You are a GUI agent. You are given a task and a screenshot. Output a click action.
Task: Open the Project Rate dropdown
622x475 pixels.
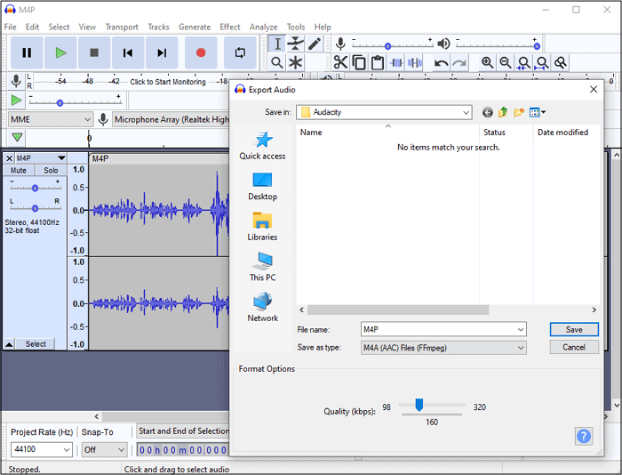click(x=66, y=450)
